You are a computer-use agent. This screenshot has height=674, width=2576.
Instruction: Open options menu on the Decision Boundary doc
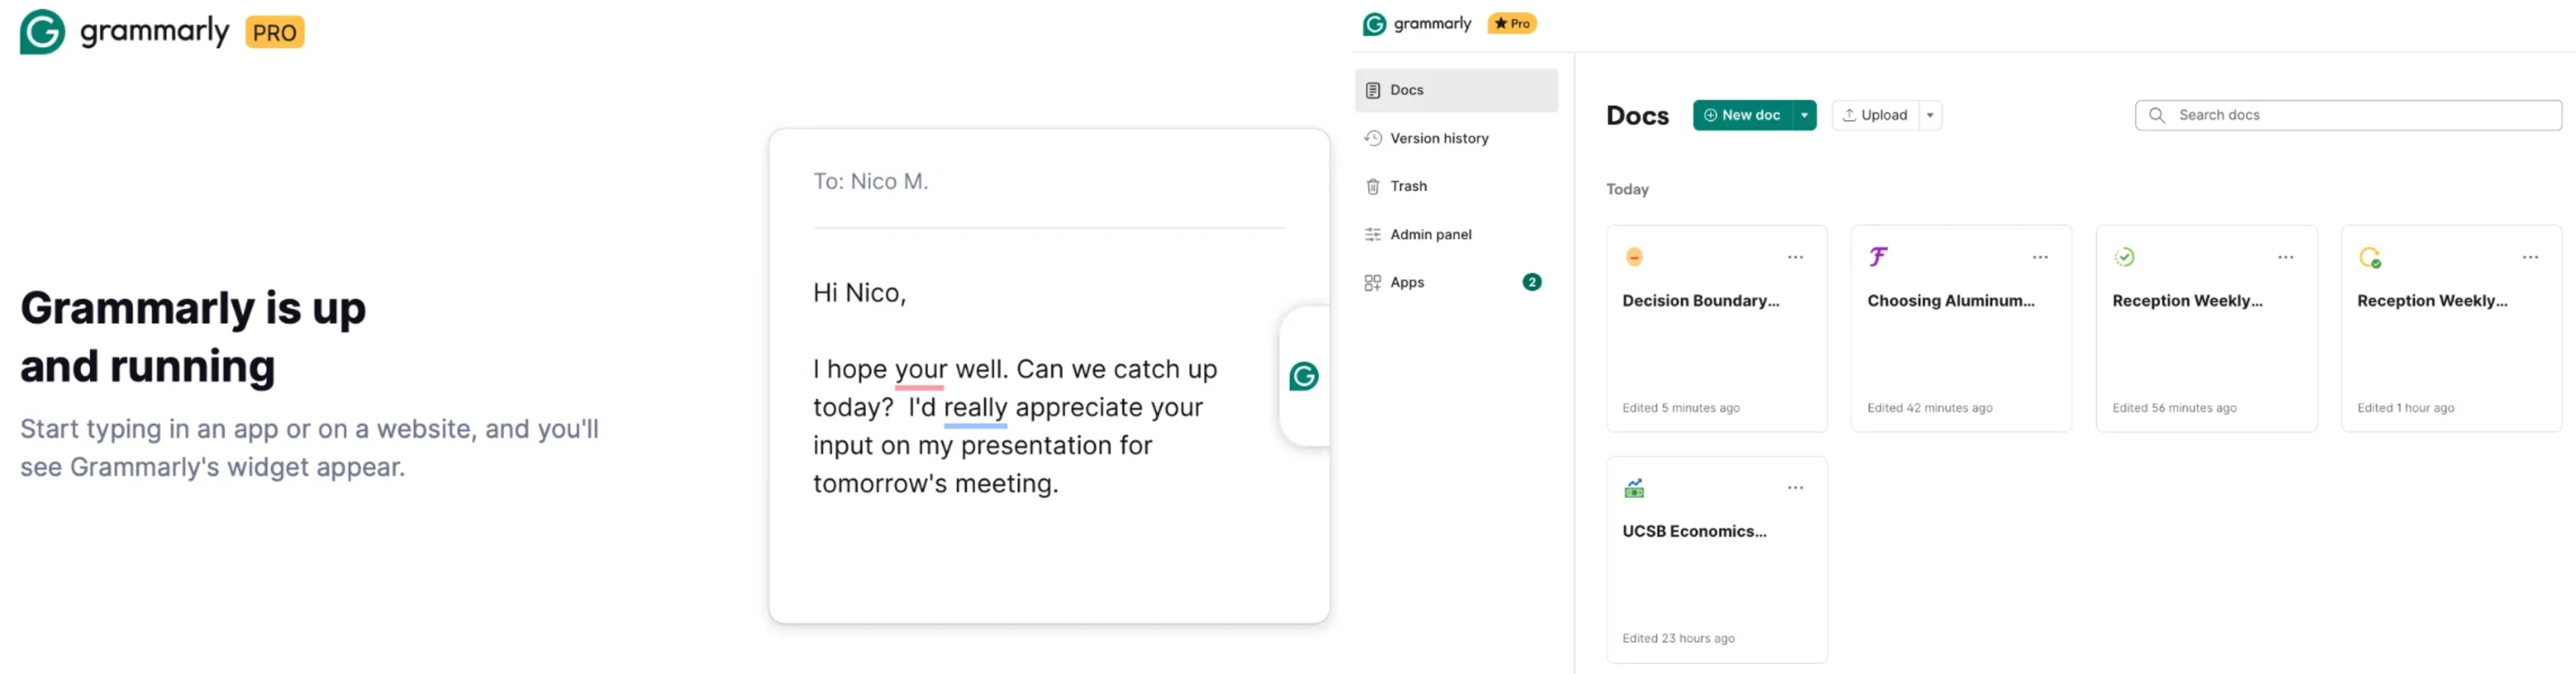(1795, 257)
